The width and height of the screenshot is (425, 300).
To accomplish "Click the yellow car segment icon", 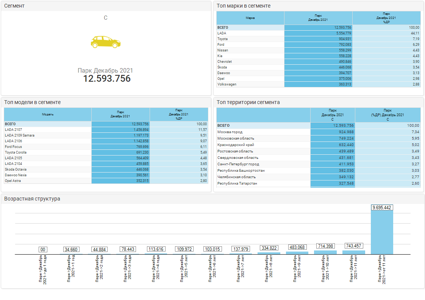I will click(x=106, y=42).
